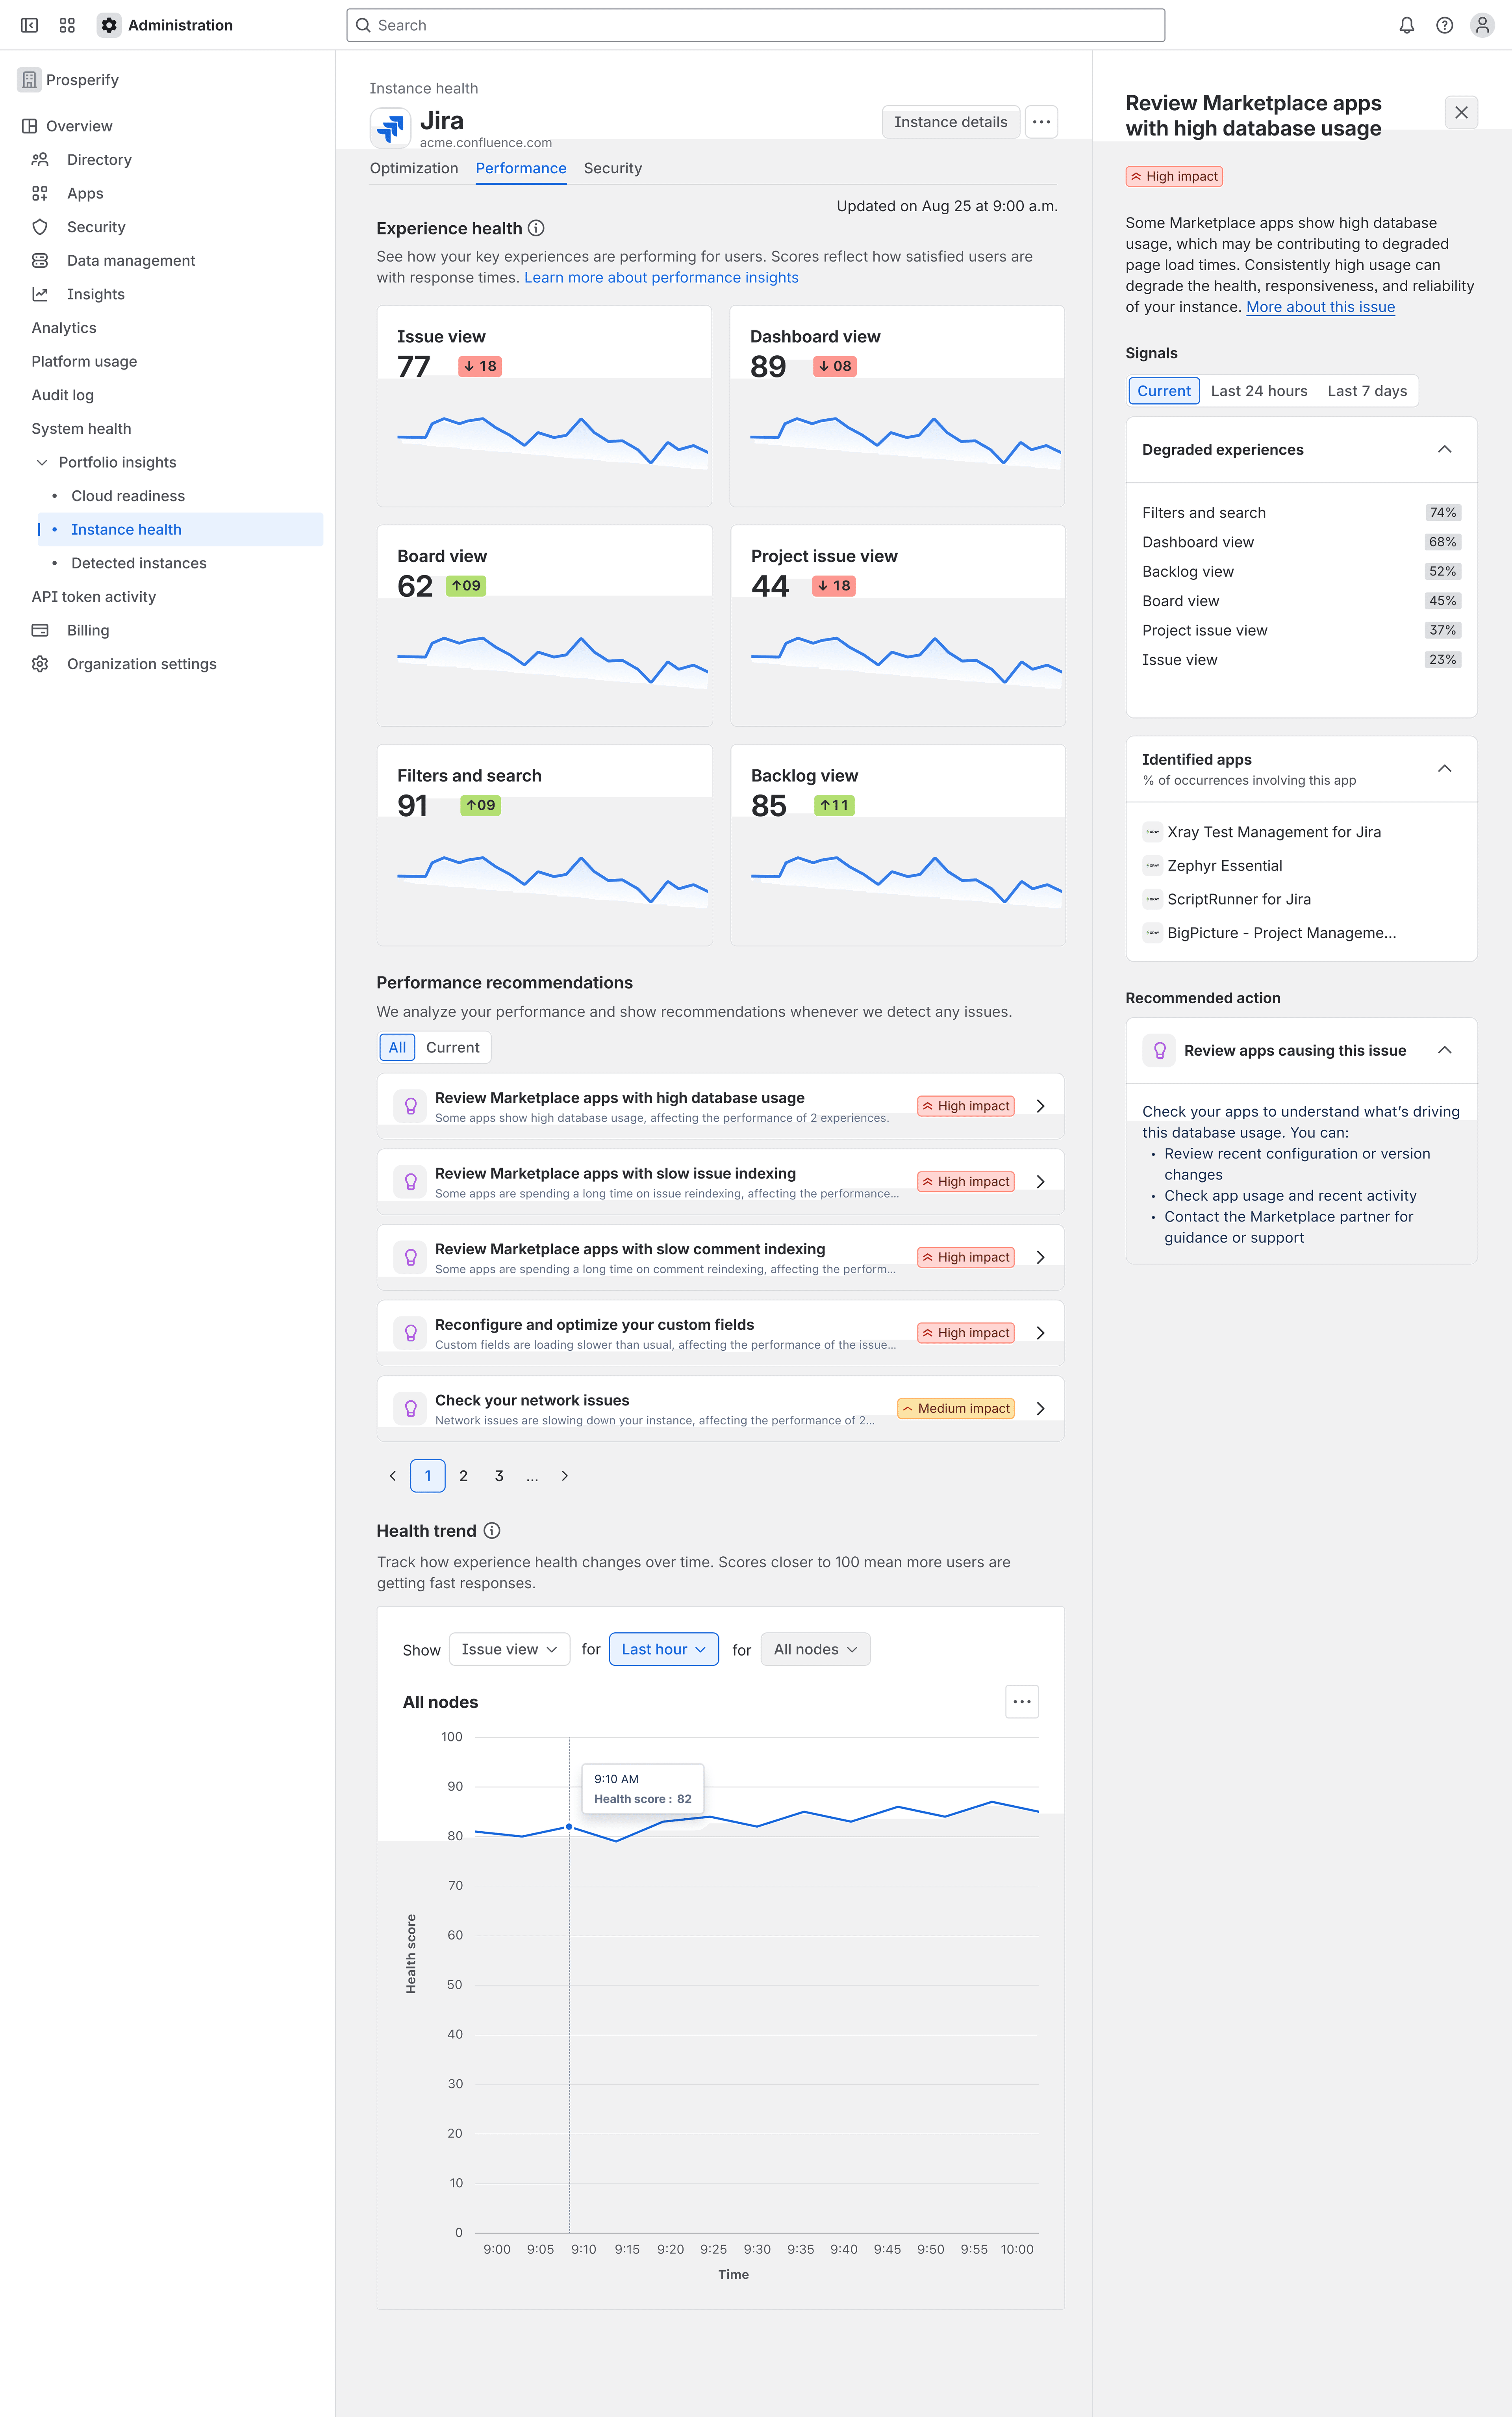The image size is (1512, 2417).
Task: Open the Audit log sidebar link
Action: pos(63,395)
